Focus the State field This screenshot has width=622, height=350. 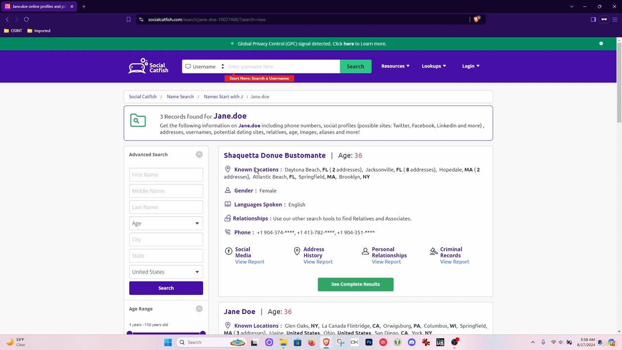coord(166,256)
